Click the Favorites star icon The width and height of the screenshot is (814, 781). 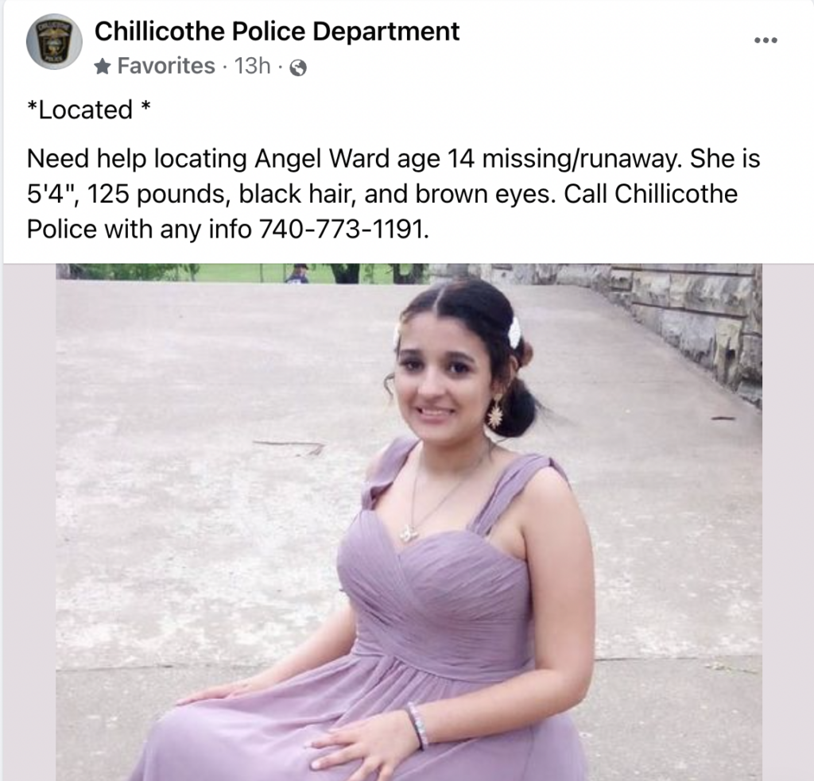(x=103, y=67)
